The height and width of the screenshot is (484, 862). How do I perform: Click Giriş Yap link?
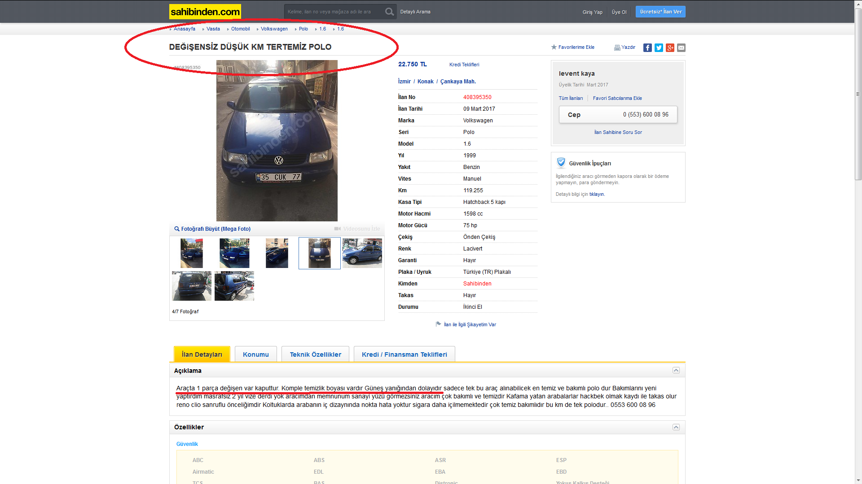tap(593, 12)
